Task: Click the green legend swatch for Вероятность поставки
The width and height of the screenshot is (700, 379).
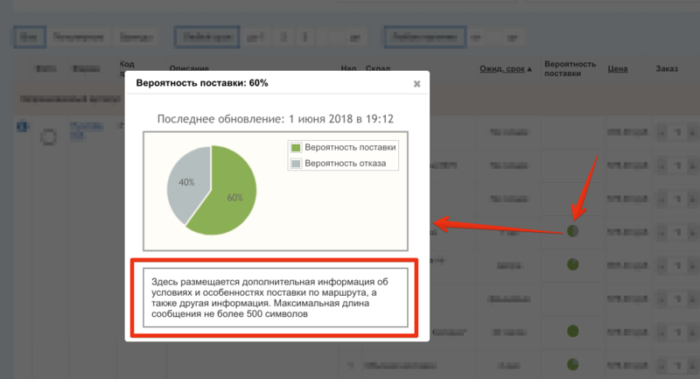Action: pyautogui.click(x=296, y=147)
